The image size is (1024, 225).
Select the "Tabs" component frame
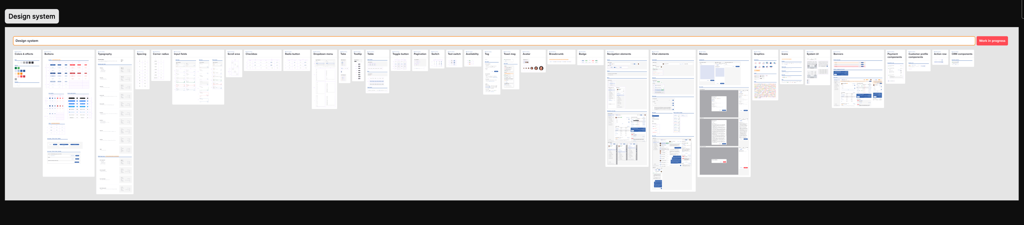click(344, 66)
